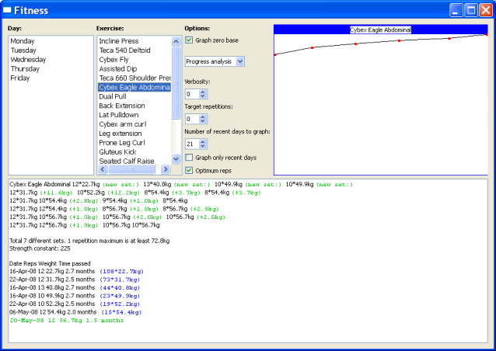Select Monday in the Day list
Image resolution: width=496 pixels, height=351 pixels.
(x=23, y=41)
